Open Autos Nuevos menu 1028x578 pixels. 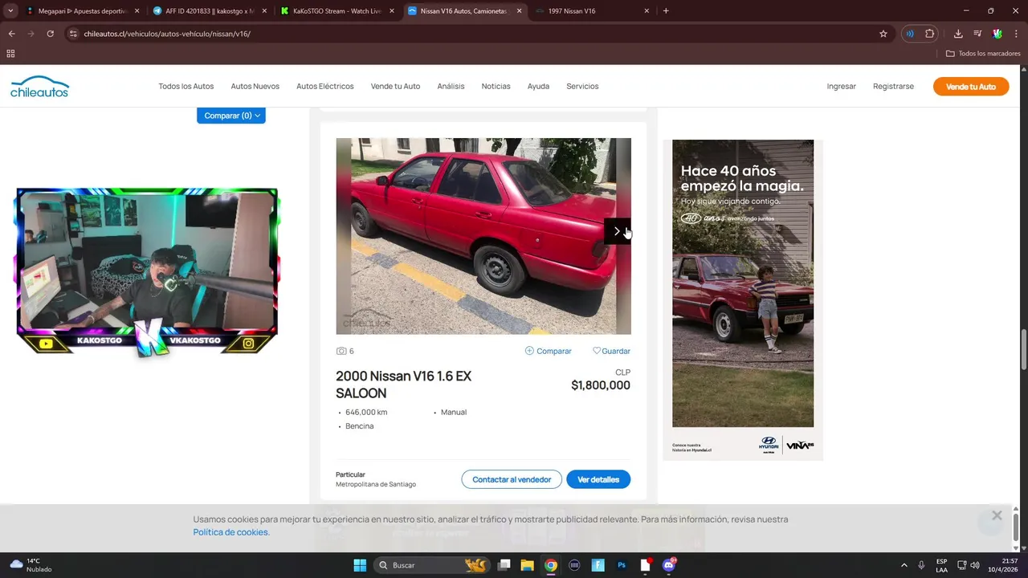[x=255, y=86]
